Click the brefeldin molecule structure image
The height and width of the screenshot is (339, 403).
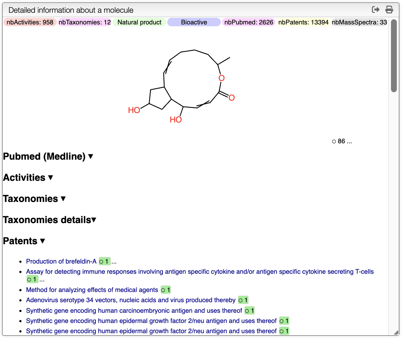coord(181,86)
